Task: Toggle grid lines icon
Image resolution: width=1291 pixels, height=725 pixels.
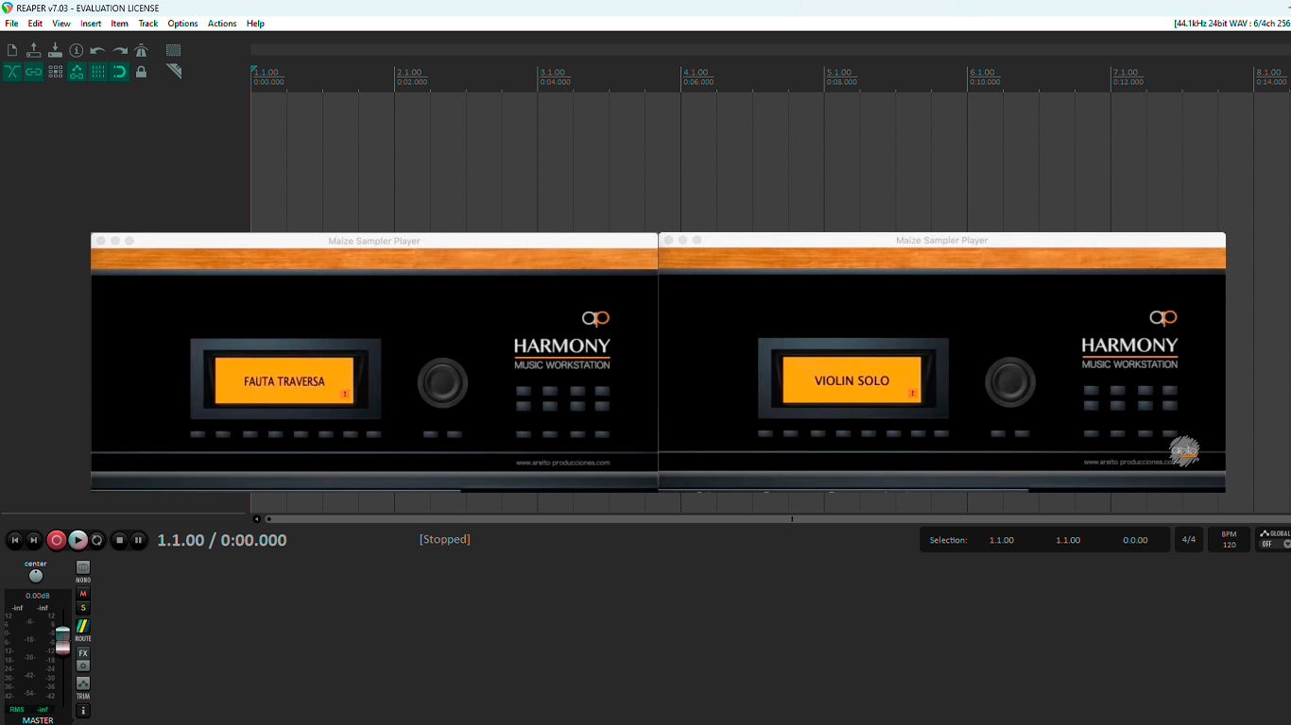Action: pyautogui.click(x=98, y=72)
